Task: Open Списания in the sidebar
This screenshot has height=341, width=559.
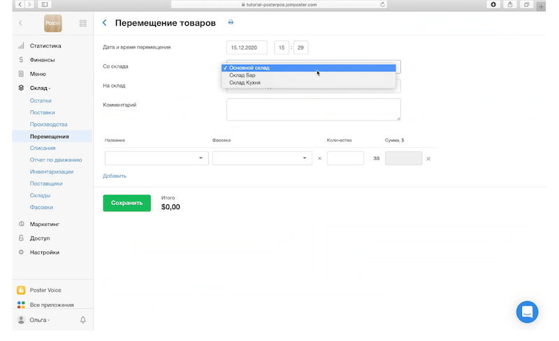Action: [x=43, y=148]
